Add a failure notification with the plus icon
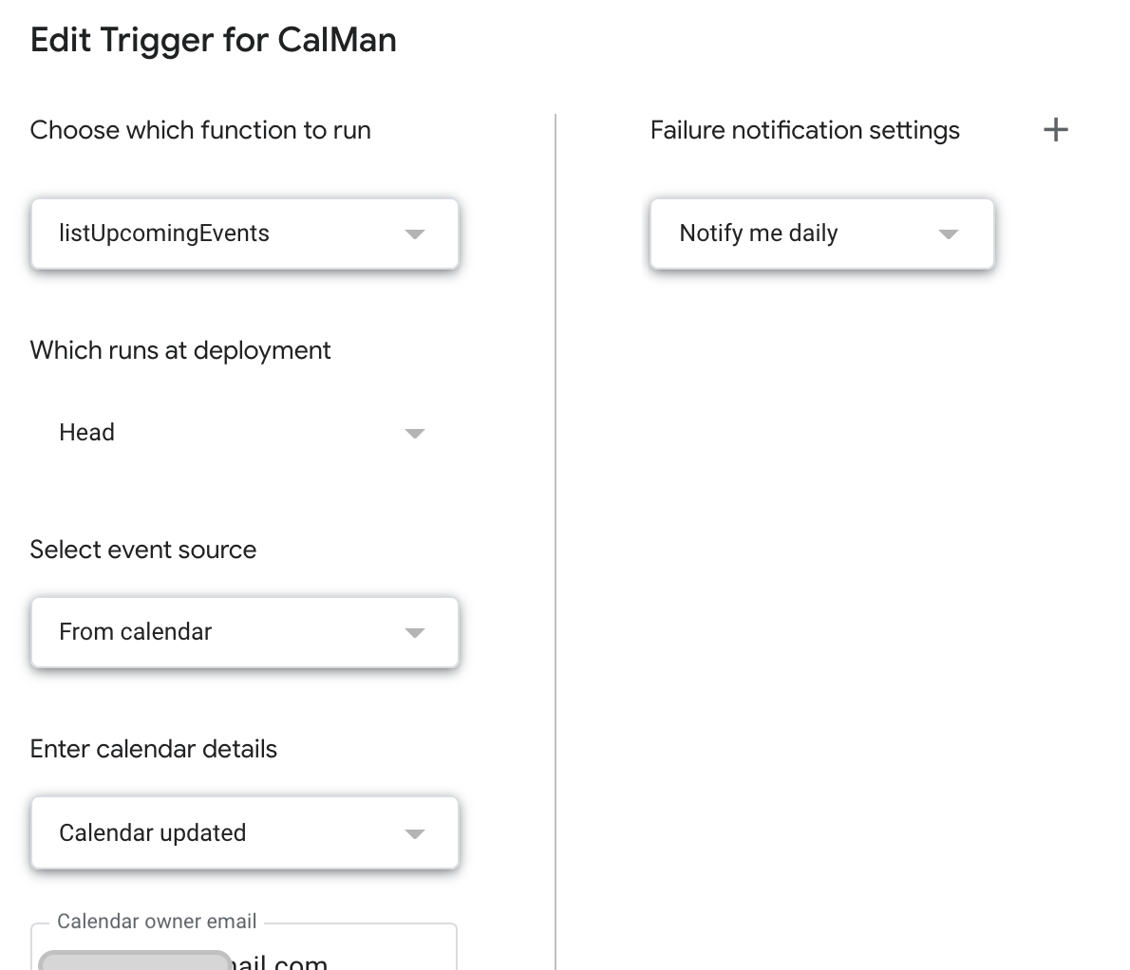The image size is (1130, 970). (1056, 130)
